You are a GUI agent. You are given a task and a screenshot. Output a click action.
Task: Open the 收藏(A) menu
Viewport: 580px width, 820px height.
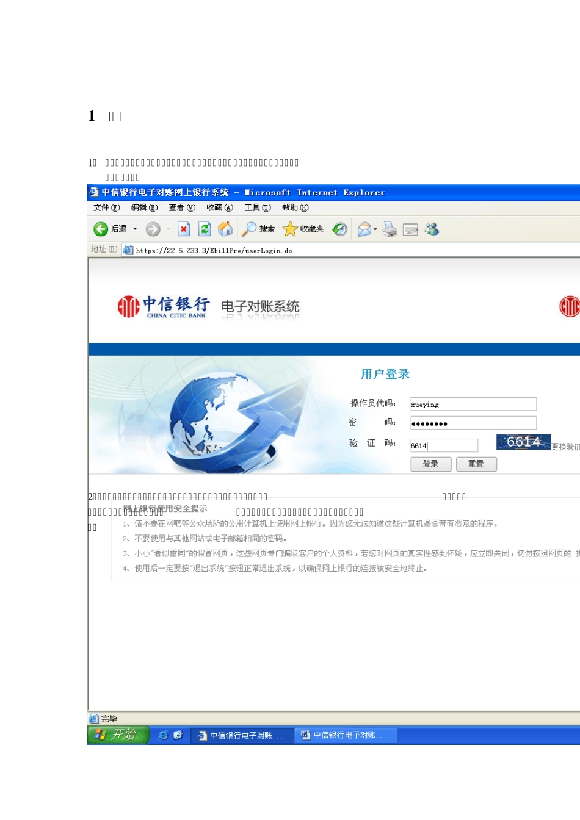click(x=220, y=207)
